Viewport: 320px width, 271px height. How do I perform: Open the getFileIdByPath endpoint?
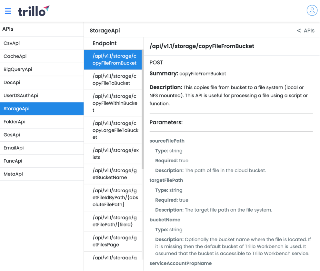coord(113,197)
